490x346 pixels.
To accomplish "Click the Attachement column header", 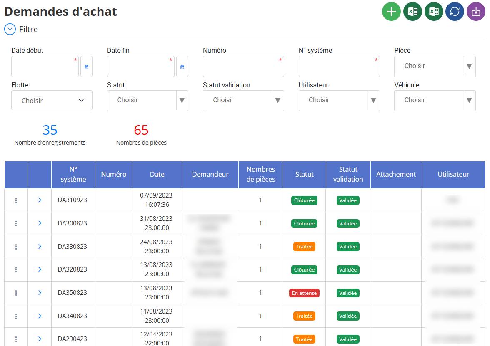I will click(396, 174).
